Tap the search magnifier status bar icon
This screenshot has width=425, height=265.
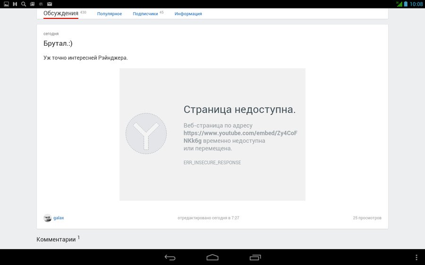(24, 4)
